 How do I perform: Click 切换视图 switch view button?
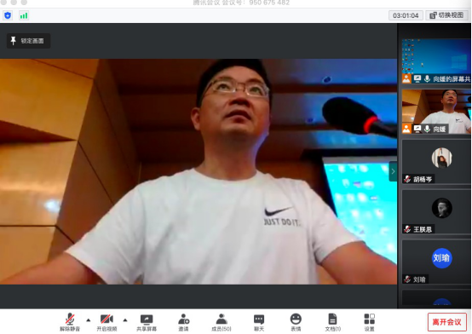point(446,15)
